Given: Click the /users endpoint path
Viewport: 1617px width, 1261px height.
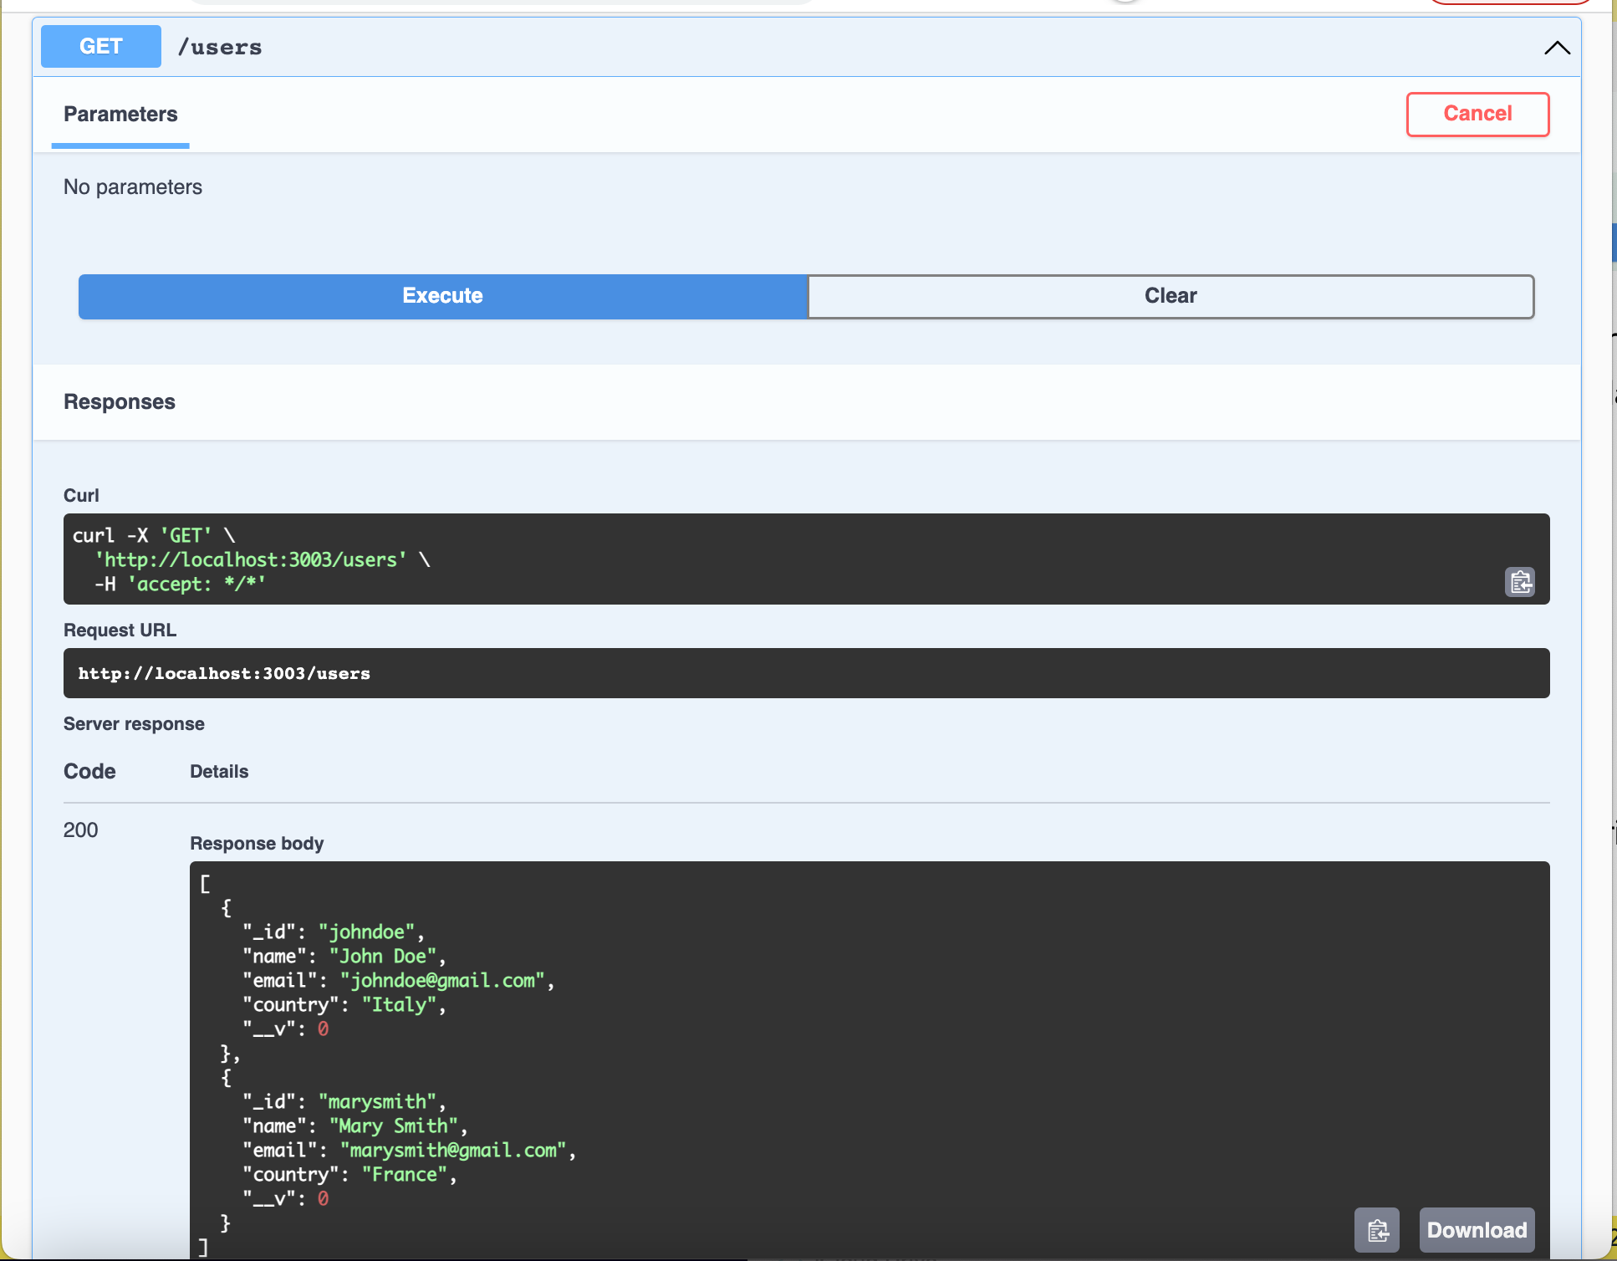Looking at the screenshot, I should 220,48.
